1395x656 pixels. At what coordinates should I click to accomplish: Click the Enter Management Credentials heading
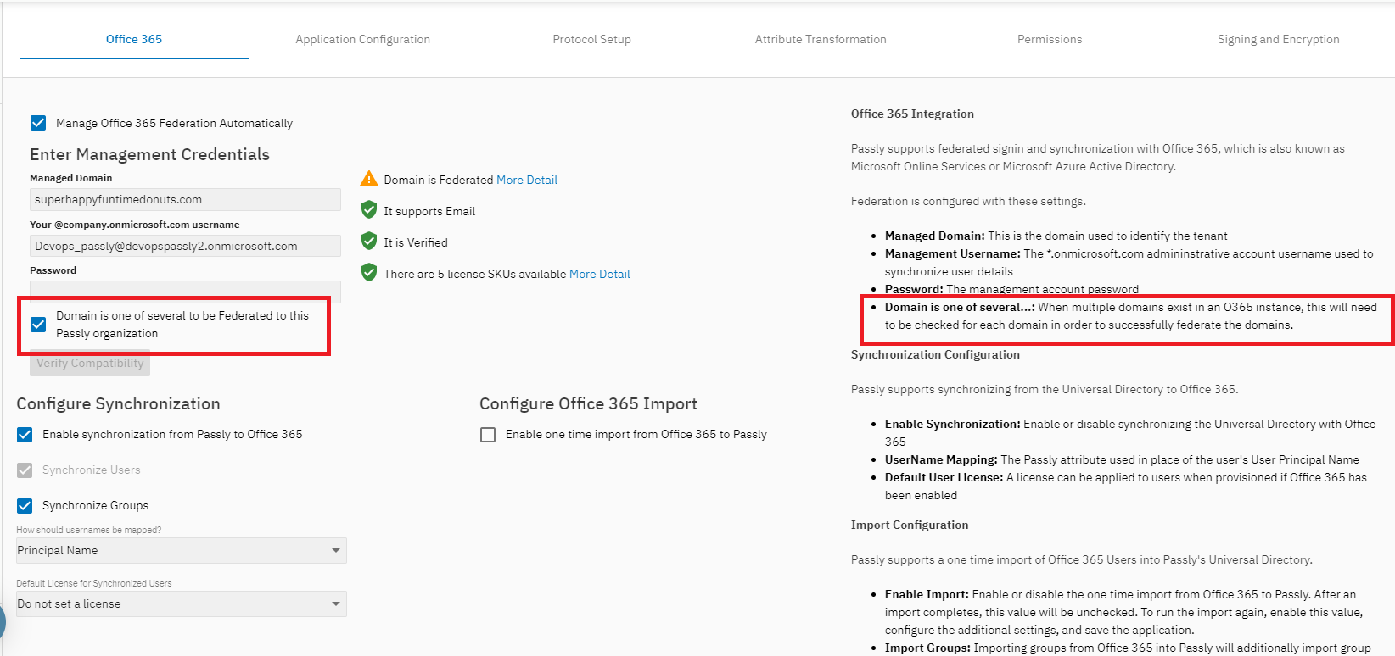click(x=149, y=154)
